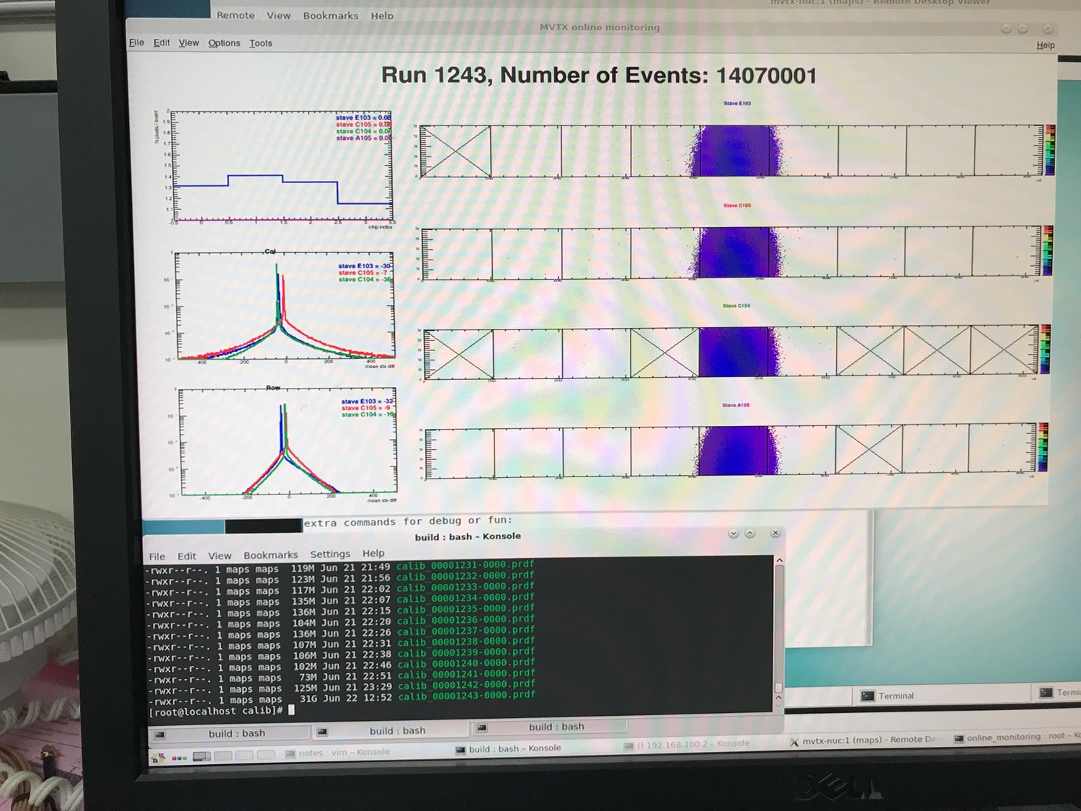Open the View menu in Konsole window
The height and width of the screenshot is (811, 1081).
220,556
